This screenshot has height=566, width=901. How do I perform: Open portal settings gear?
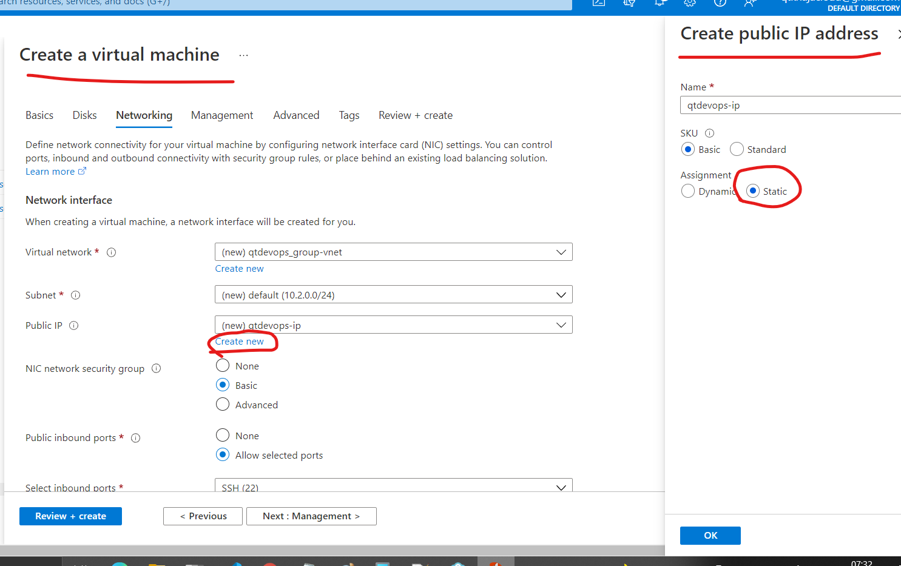tap(690, 2)
